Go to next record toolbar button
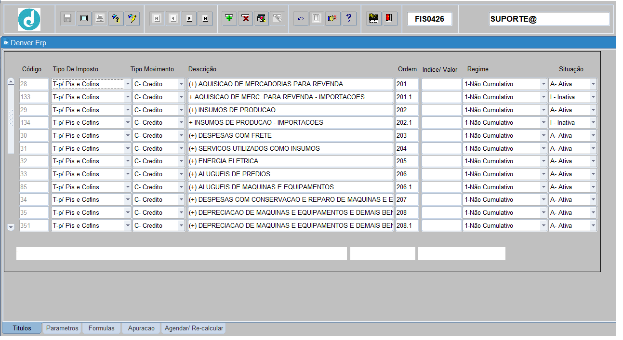The image size is (623, 340). pos(189,18)
